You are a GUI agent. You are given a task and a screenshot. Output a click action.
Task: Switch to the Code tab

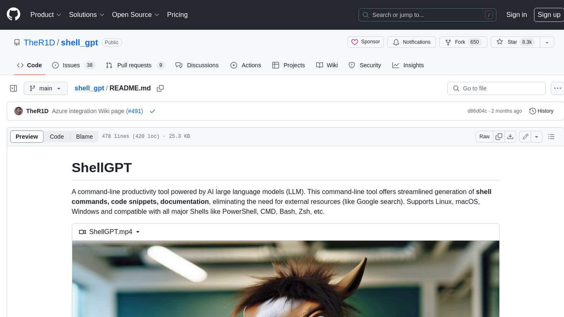pyautogui.click(x=29, y=65)
